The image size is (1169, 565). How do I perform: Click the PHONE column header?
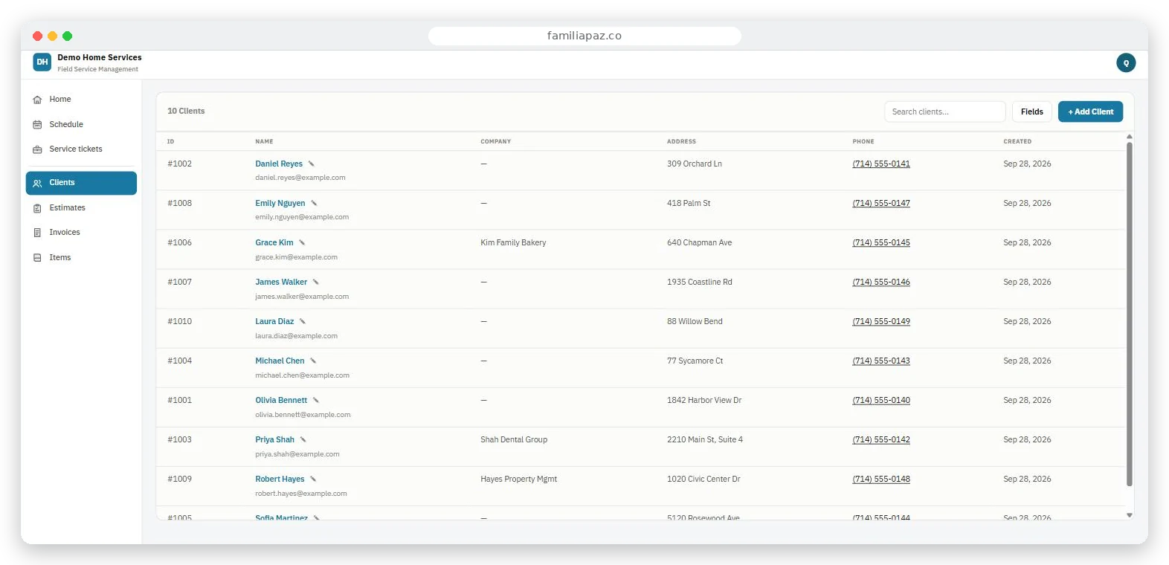863,141
